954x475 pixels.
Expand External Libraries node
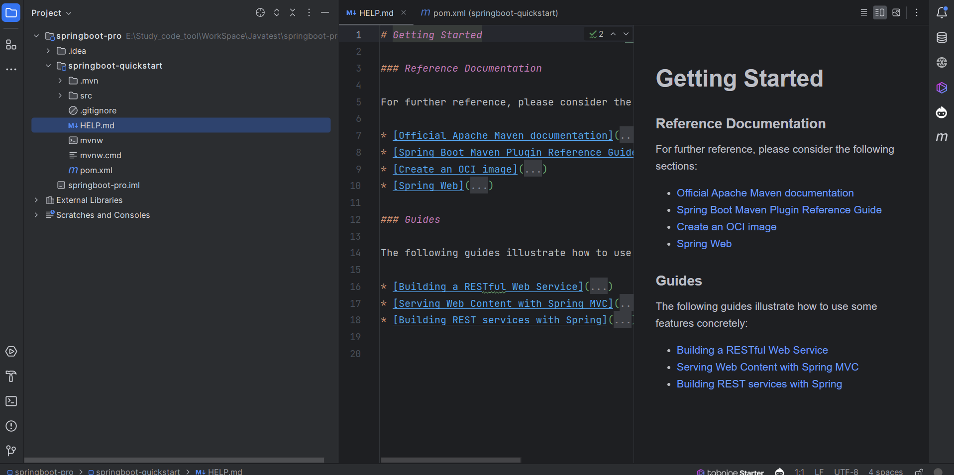36,200
